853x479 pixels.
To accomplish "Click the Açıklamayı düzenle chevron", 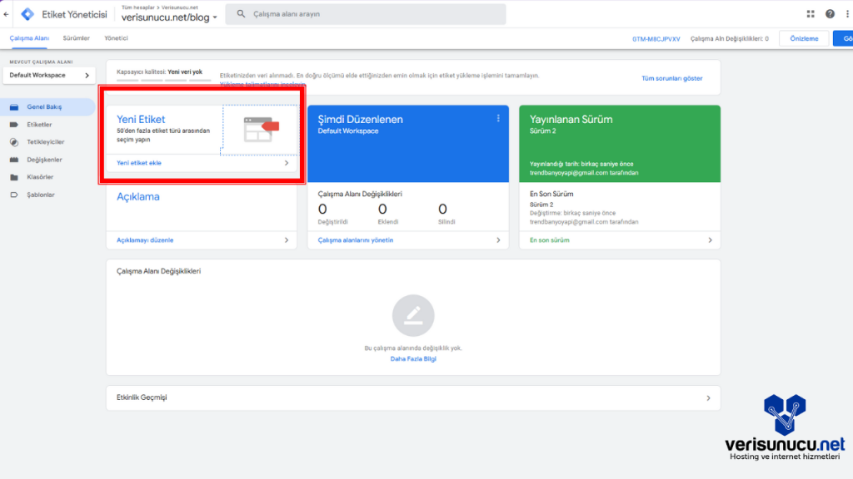I will click(287, 240).
